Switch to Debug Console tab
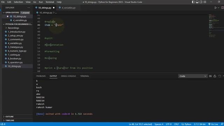Image resolution: width=224 pixels, height=126 pixels. (69, 76)
